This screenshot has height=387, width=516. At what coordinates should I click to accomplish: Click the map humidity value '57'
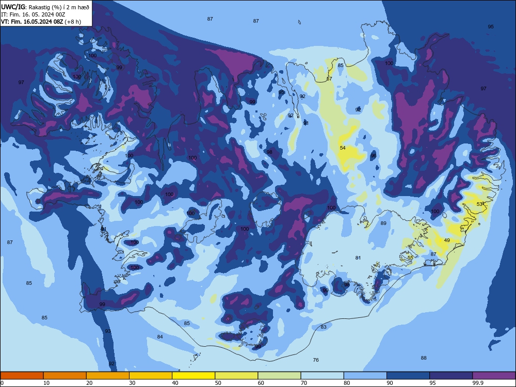point(329,78)
